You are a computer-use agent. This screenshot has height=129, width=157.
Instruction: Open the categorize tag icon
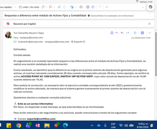(43, 7)
